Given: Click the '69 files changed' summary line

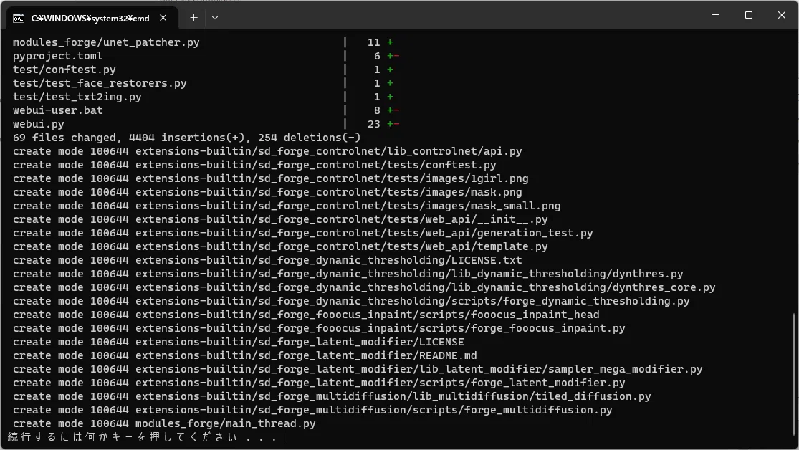Looking at the screenshot, I should click(186, 138).
